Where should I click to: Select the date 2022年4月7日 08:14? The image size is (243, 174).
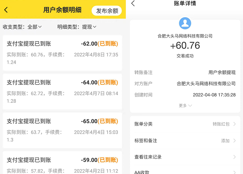(96, 93)
